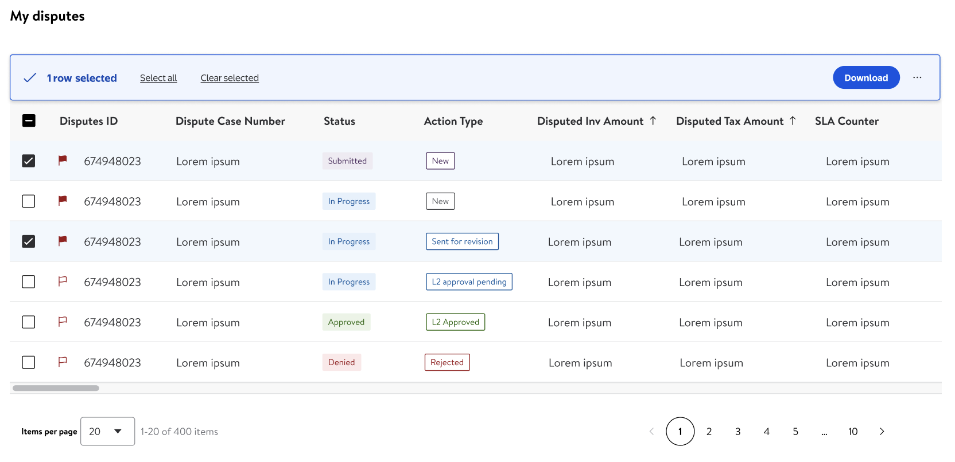Screen dimensions: 955x462
Task: Sort by Disputed Tax Amount arrow
Action: pyautogui.click(x=793, y=121)
